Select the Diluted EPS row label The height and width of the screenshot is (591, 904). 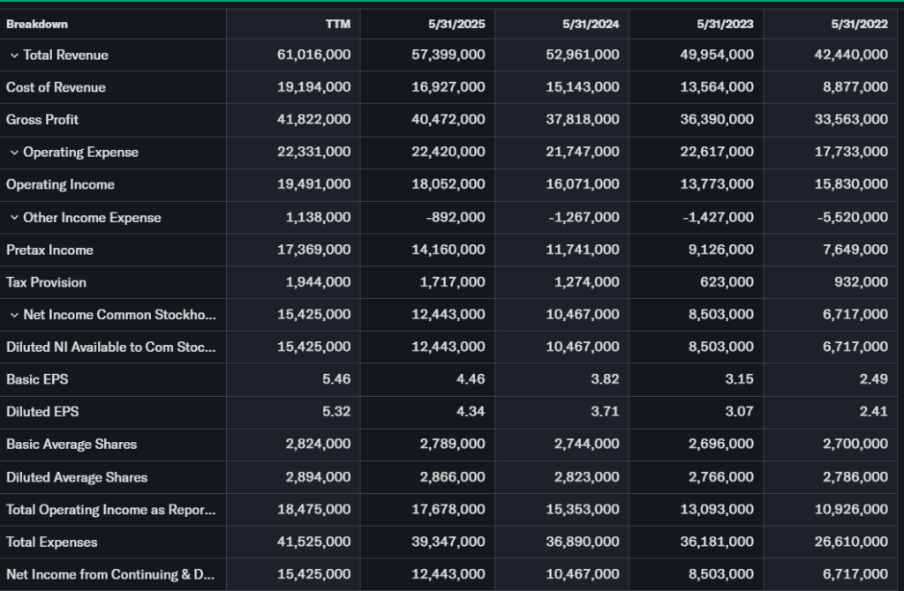coord(42,412)
